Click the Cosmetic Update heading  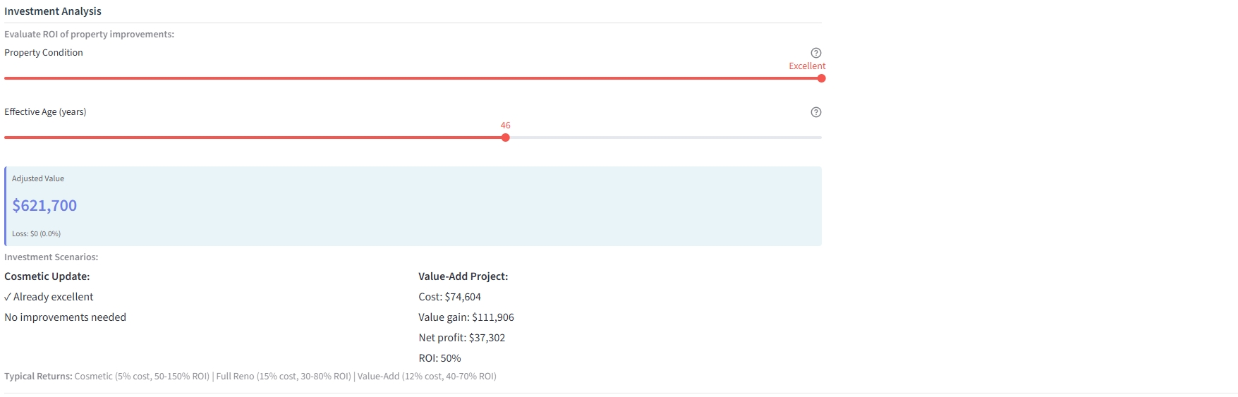(47, 276)
